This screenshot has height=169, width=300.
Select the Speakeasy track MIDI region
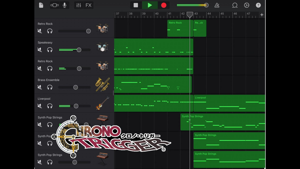click(154, 47)
